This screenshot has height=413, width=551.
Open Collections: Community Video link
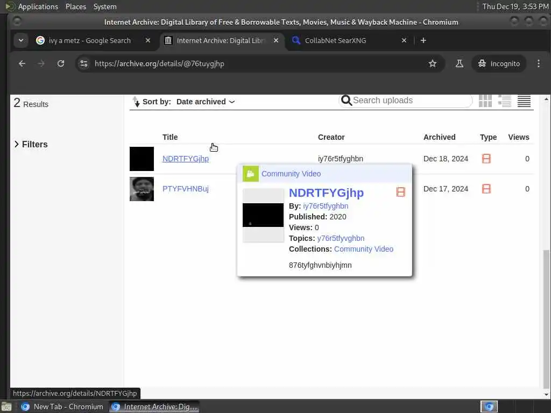(x=363, y=250)
